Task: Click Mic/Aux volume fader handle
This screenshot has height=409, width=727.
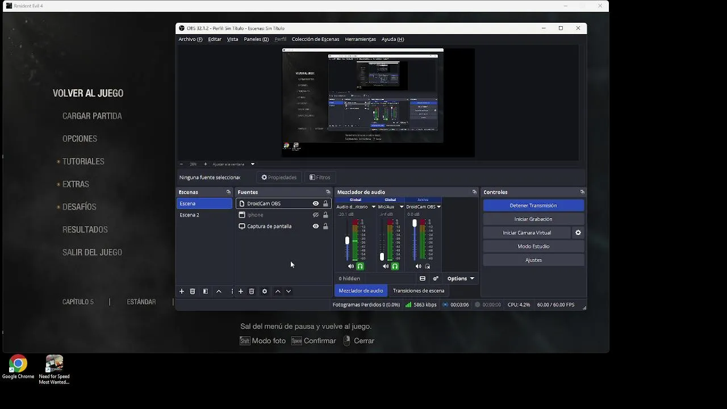Action: tap(382, 257)
